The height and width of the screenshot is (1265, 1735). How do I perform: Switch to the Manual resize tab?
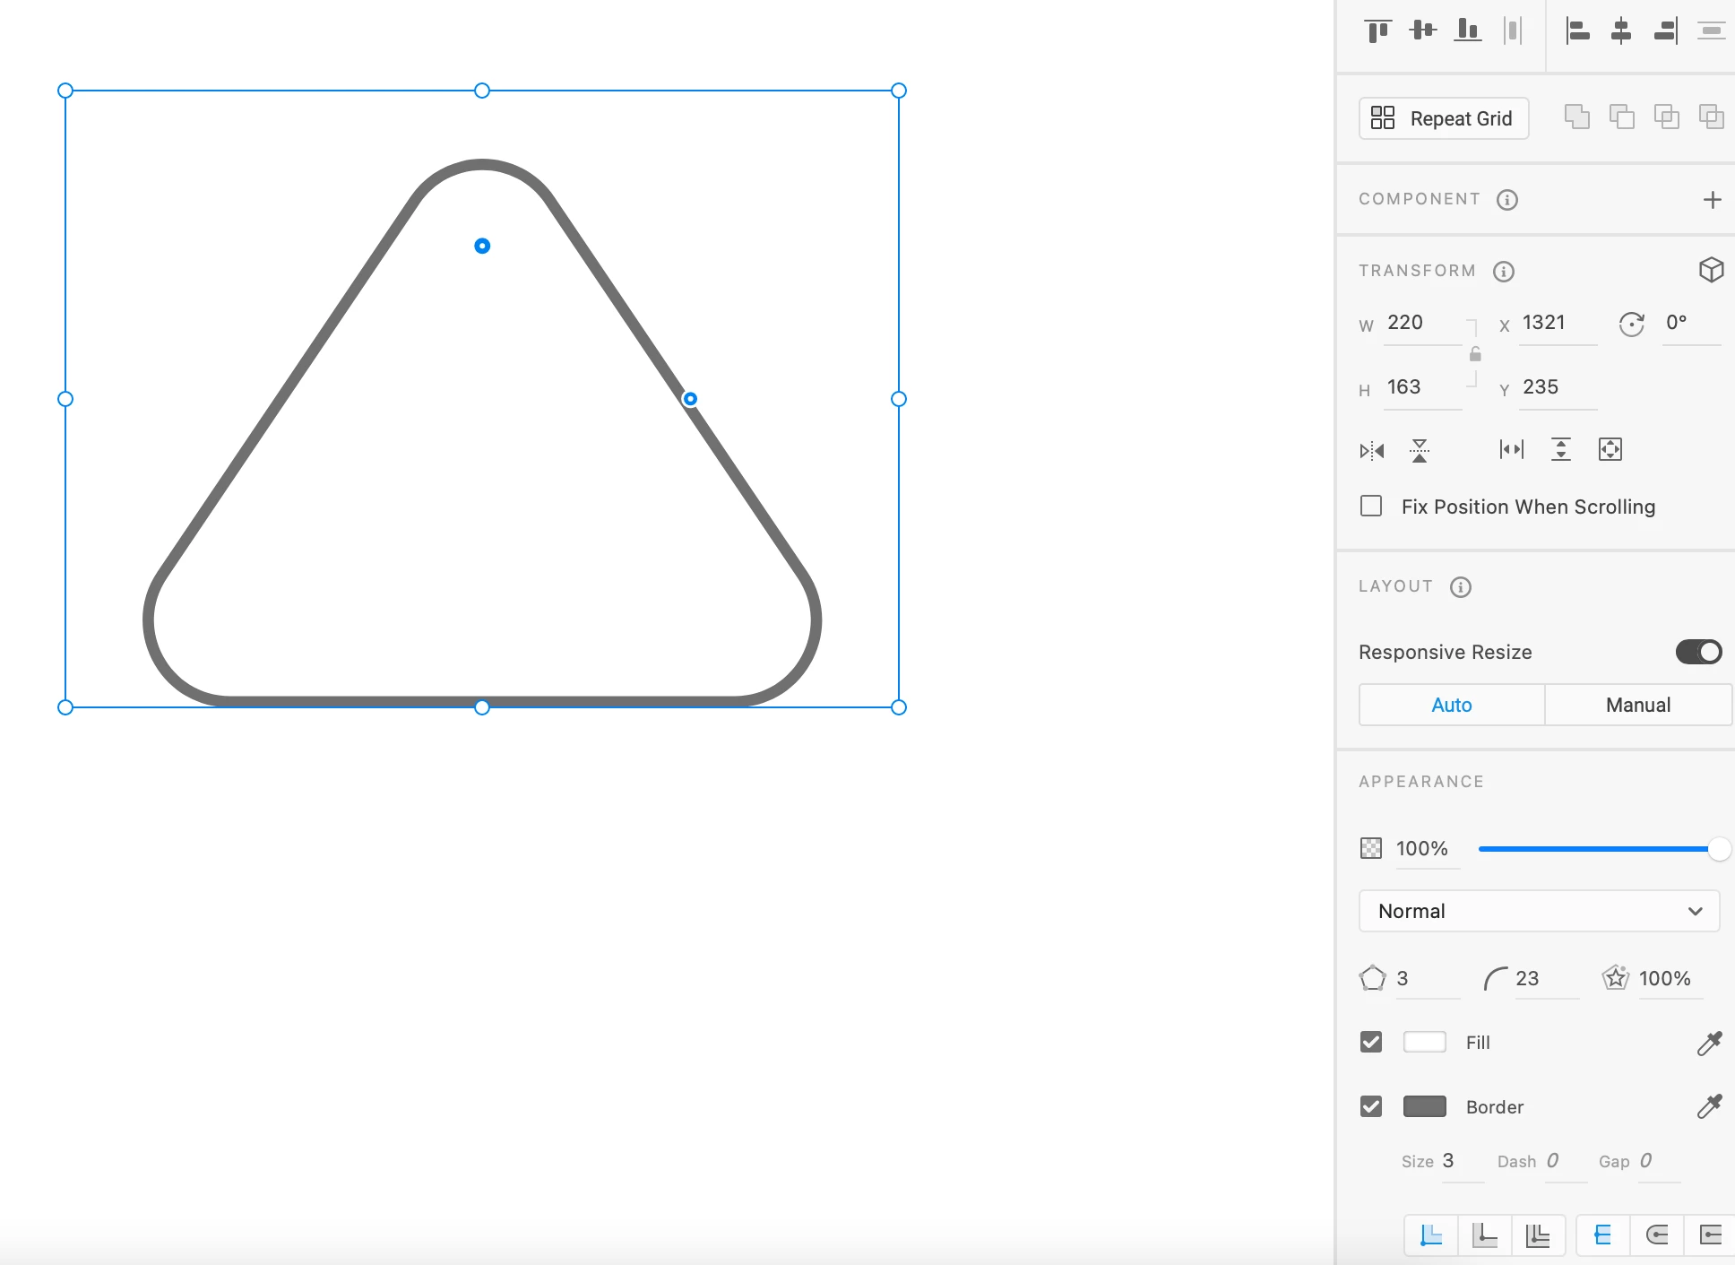(1637, 705)
